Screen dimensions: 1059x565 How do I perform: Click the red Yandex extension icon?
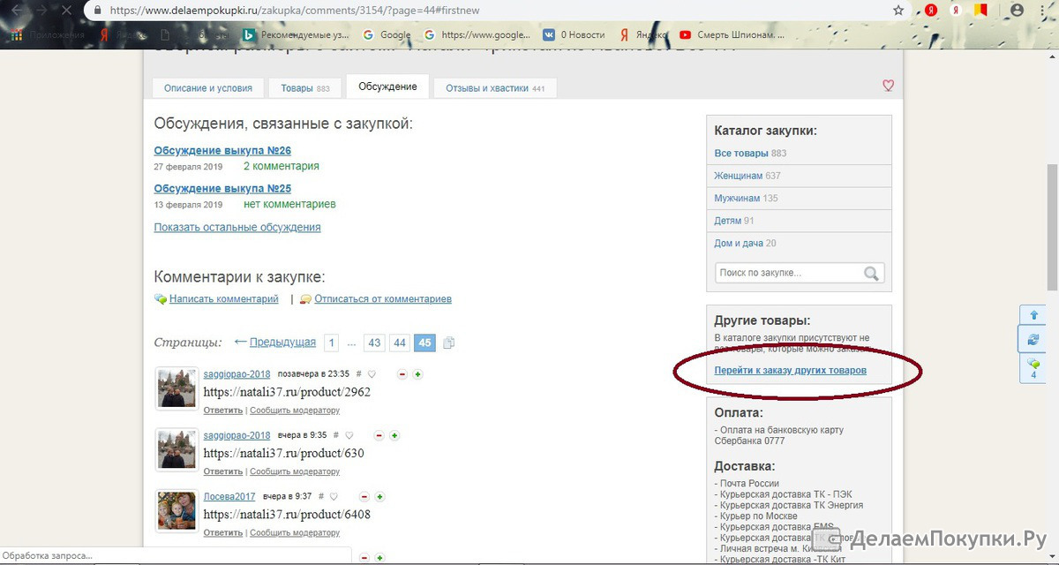coord(930,11)
